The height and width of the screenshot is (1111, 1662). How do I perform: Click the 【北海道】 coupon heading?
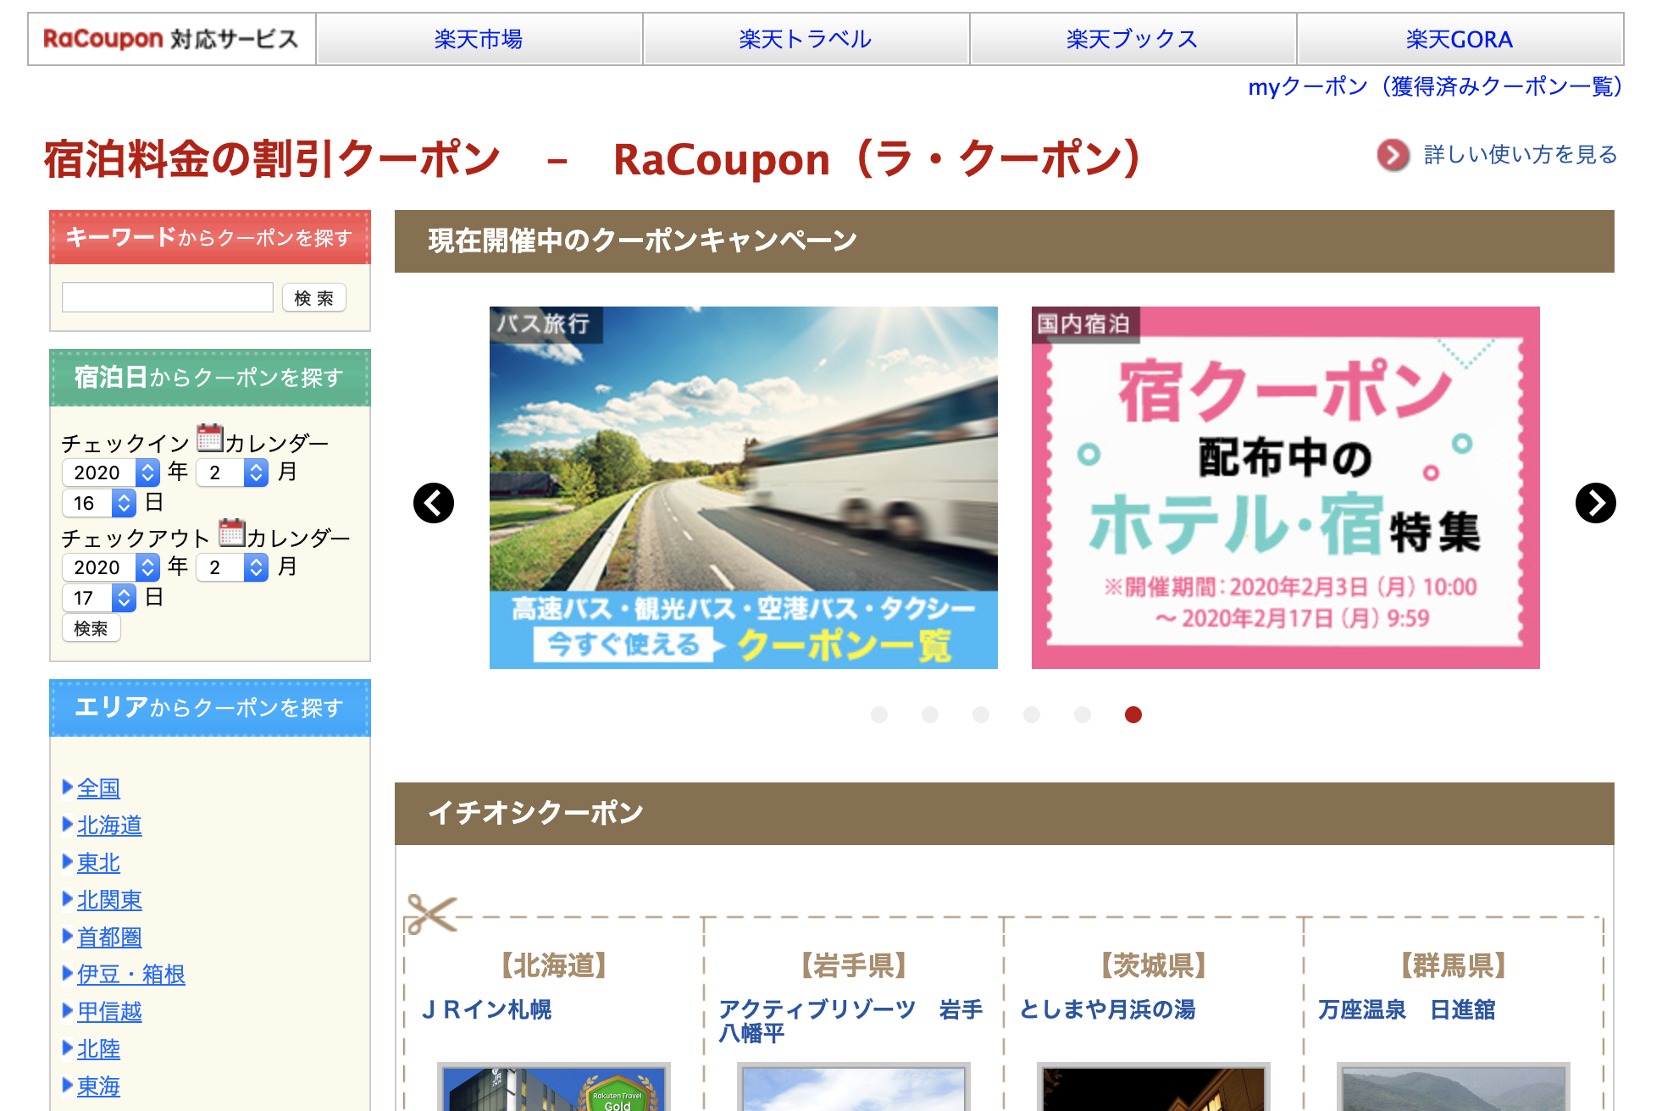click(554, 965)
